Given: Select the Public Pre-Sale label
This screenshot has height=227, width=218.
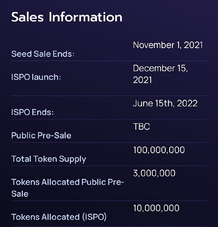Looking at the screenshot, I should pos(41,135).
